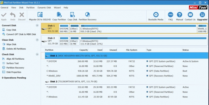Image resolution: width=209 pixels, height=105 pixels.
Task: Select F:Windows partition block on Disk 2 map
Action: tap(144, 41)
